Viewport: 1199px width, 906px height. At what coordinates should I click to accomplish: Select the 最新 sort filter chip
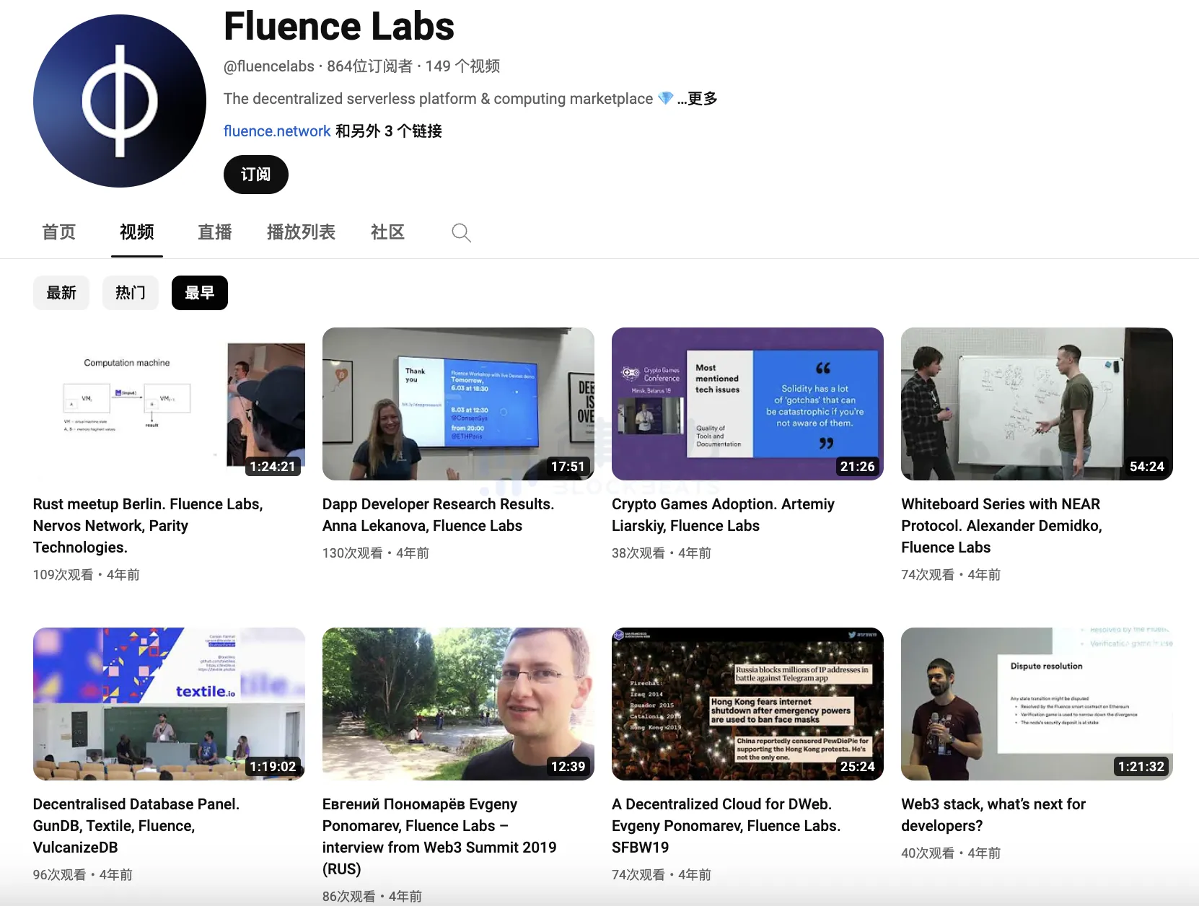(x=61, y=293)
